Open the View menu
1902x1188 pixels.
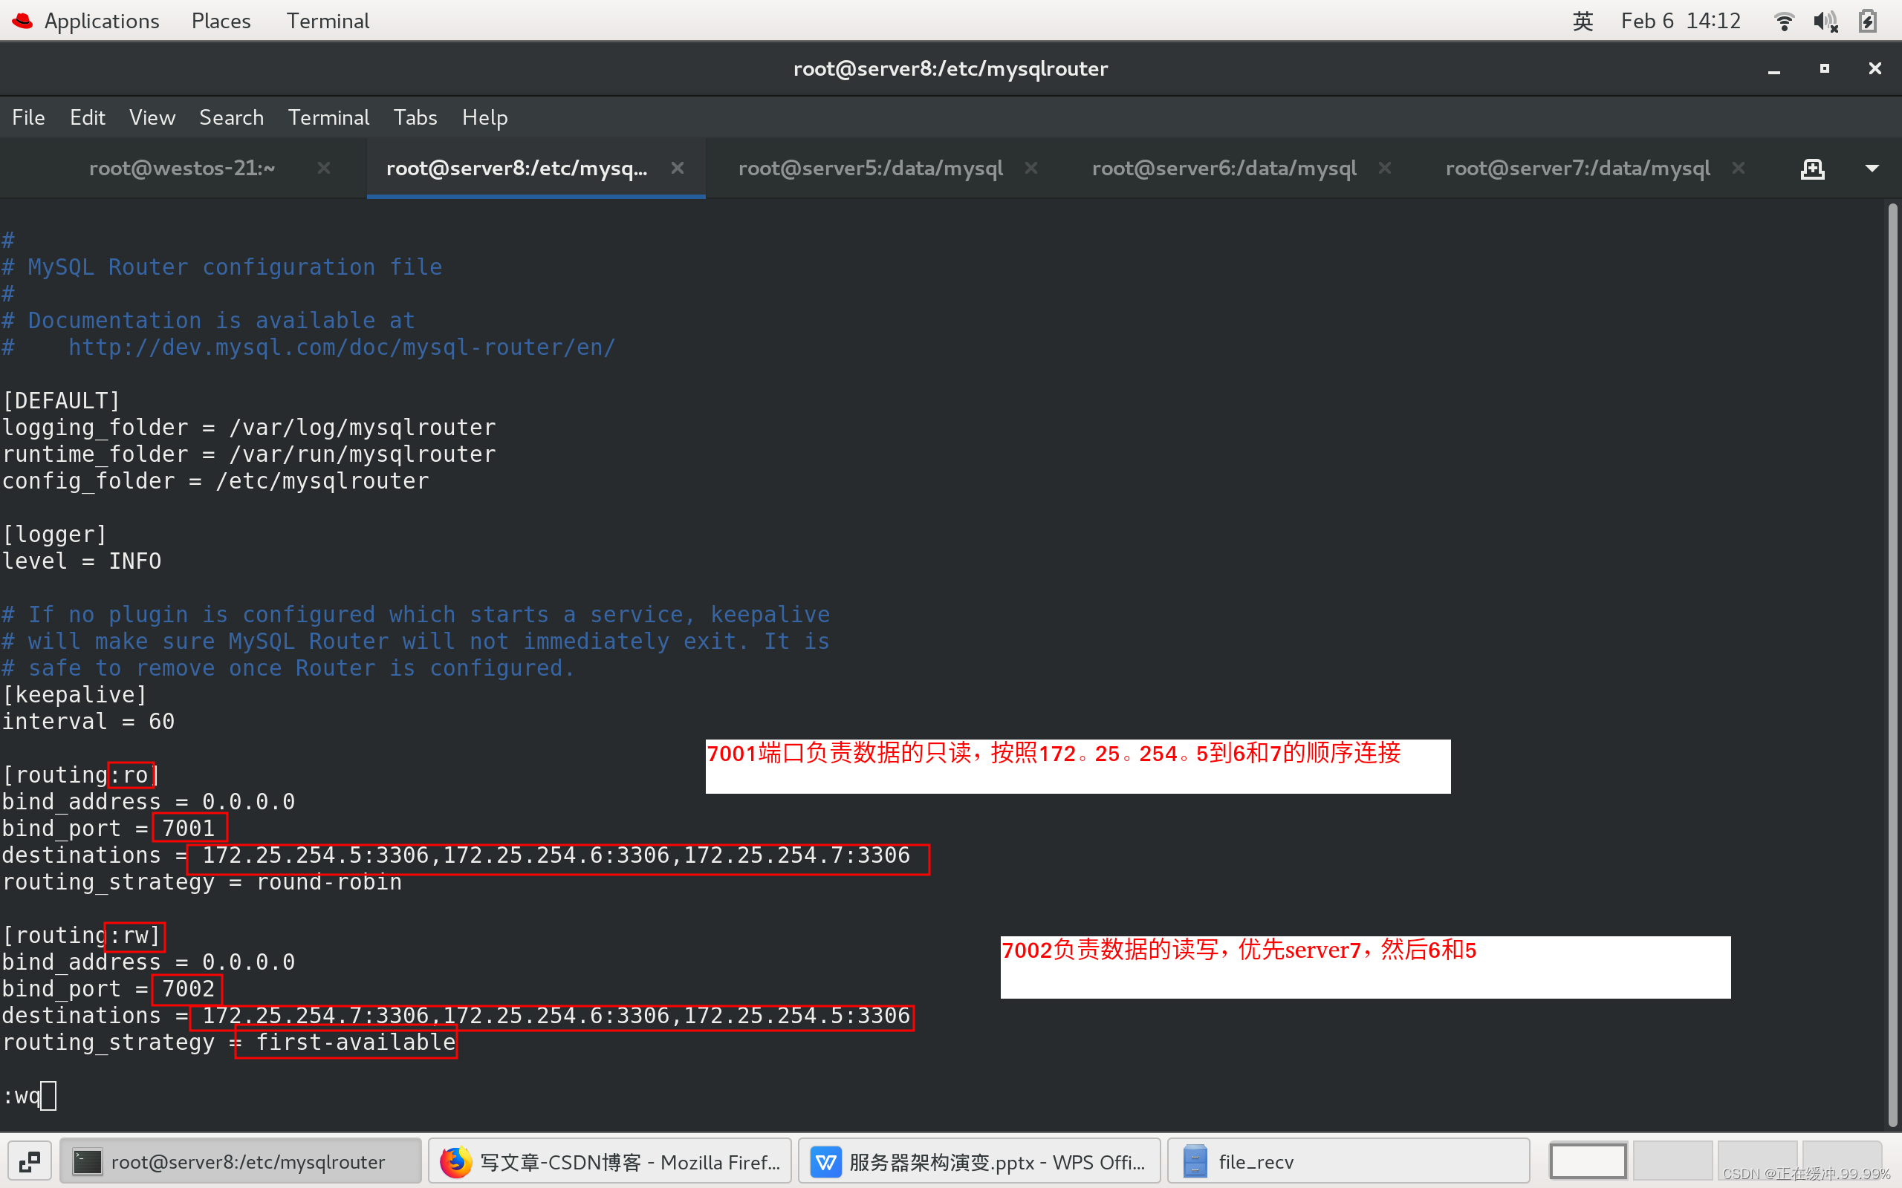[152, 118]
